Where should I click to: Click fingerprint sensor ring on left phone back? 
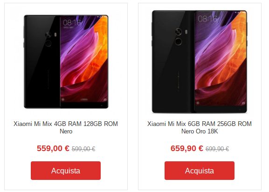(48, 43)
